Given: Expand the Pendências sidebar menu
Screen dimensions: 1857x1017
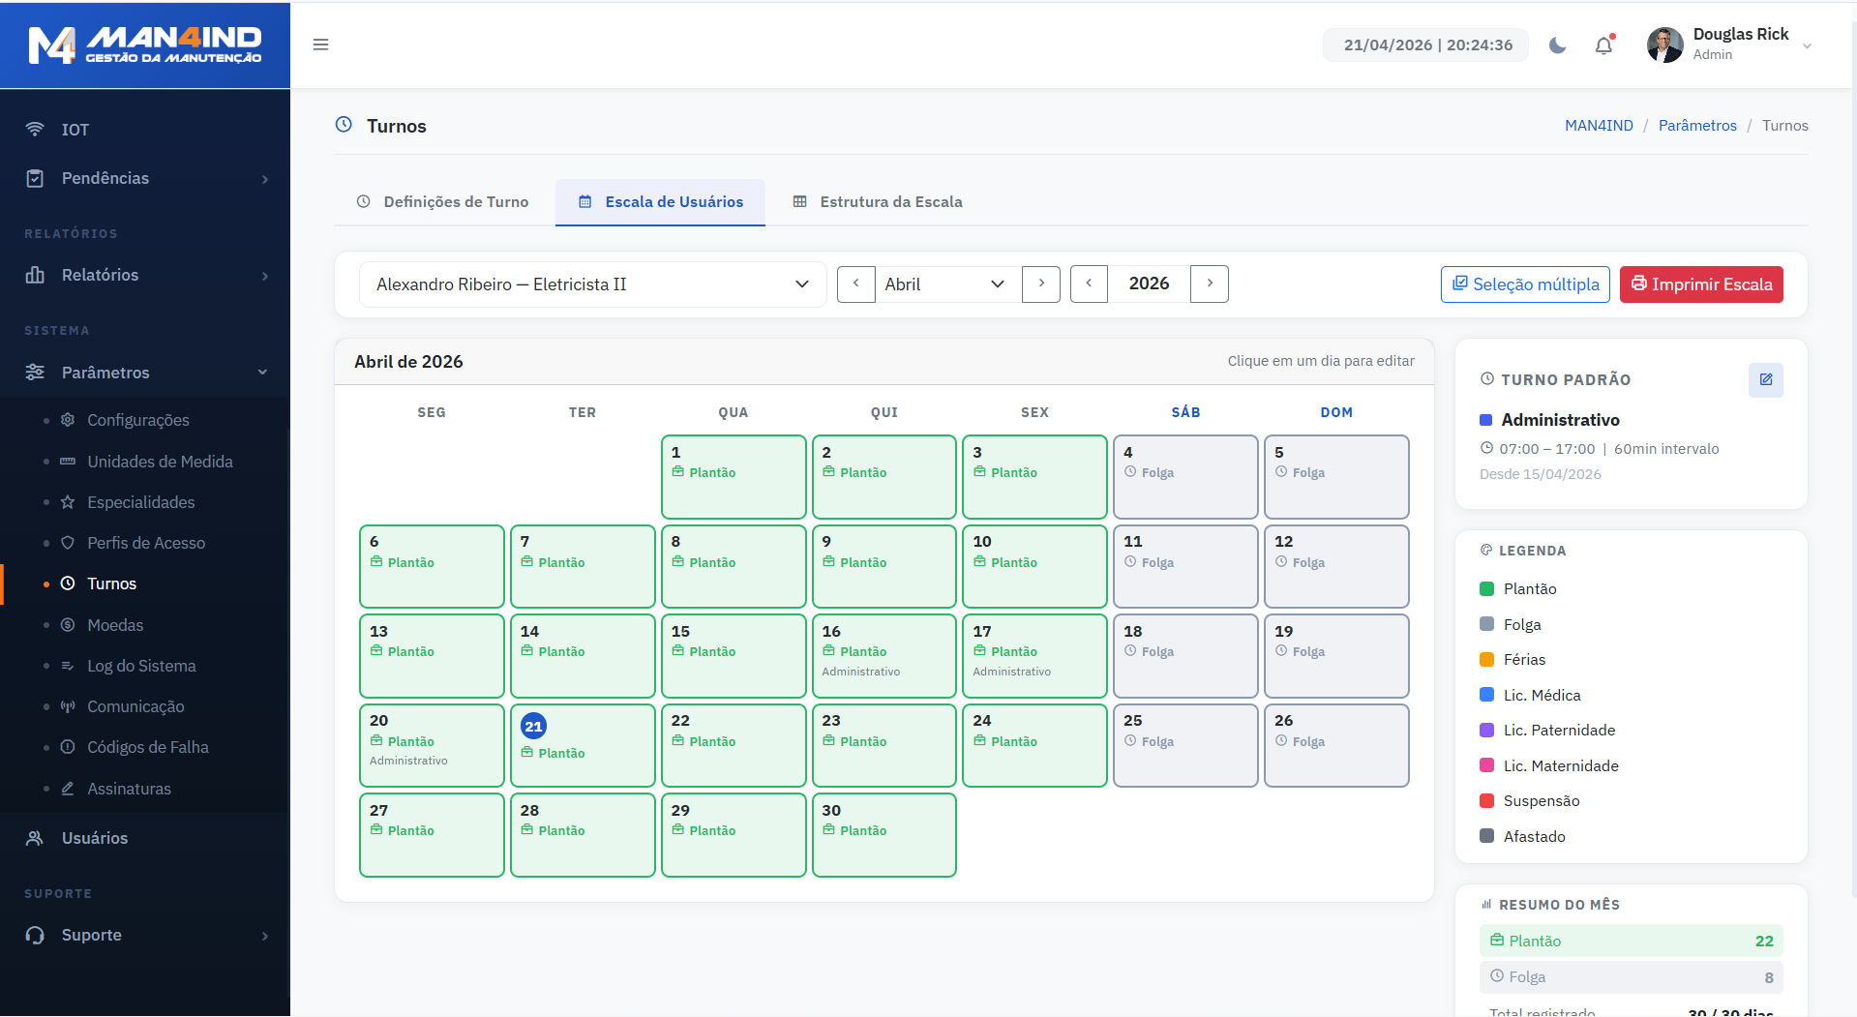Looking at the screenshot, I should [145, 178].
